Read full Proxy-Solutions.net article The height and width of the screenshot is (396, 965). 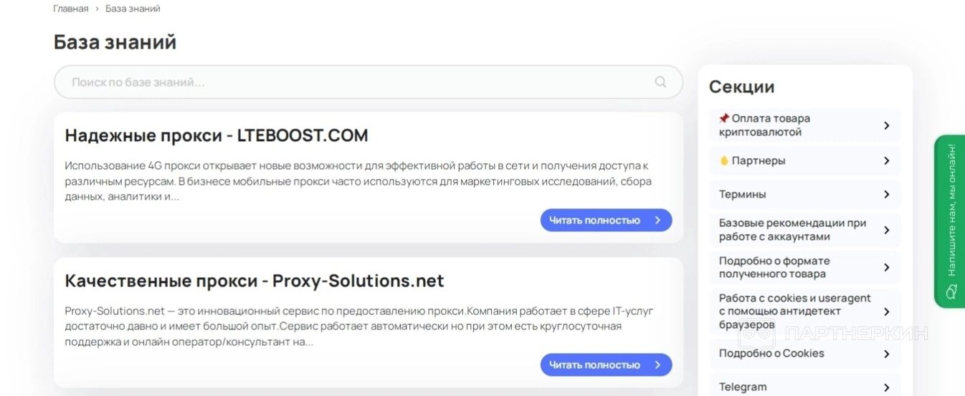tap(595, 365)
